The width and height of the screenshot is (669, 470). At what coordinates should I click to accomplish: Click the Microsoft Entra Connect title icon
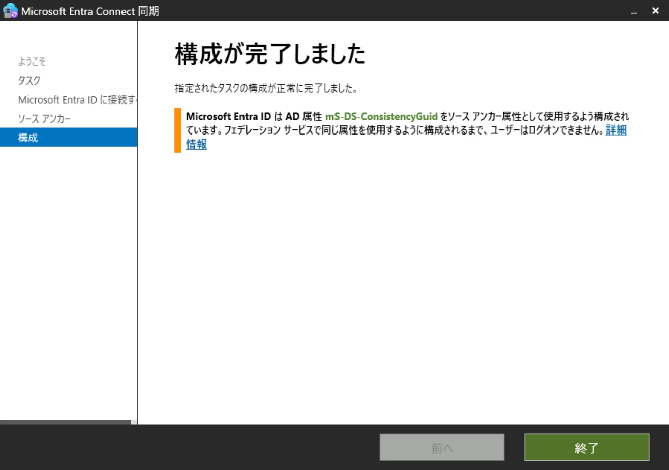coord(10,11)
